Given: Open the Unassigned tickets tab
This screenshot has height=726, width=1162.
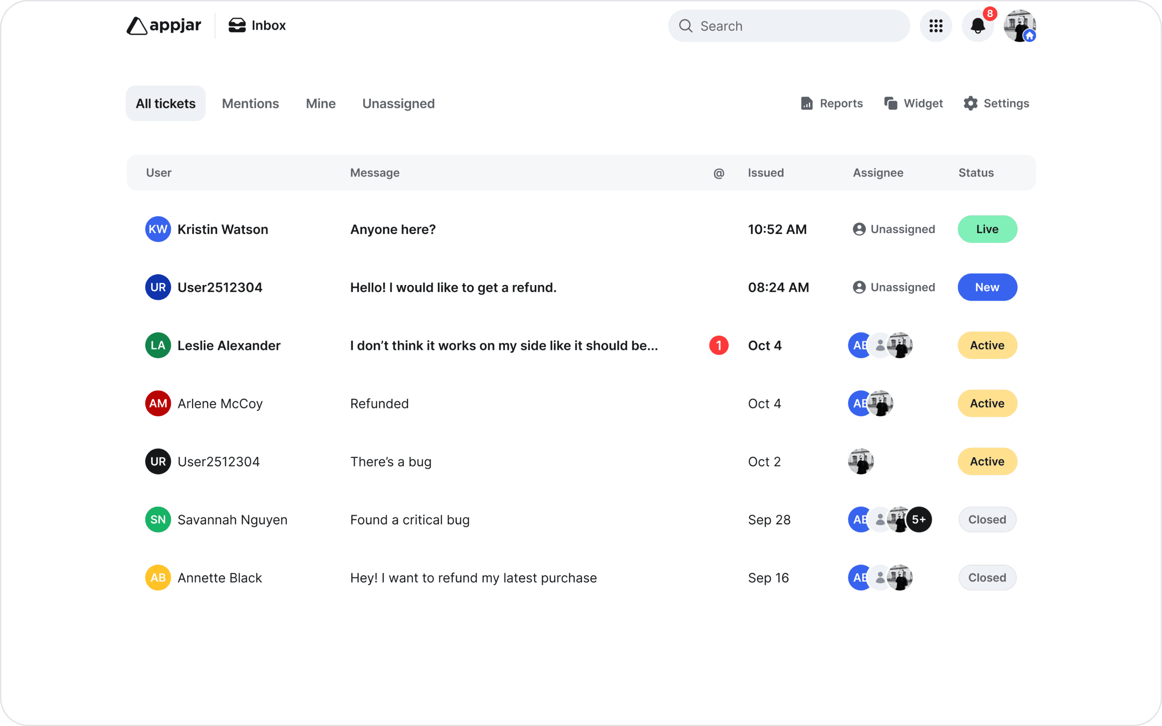Looking at the screenshot, I should (x=398, y=103).
